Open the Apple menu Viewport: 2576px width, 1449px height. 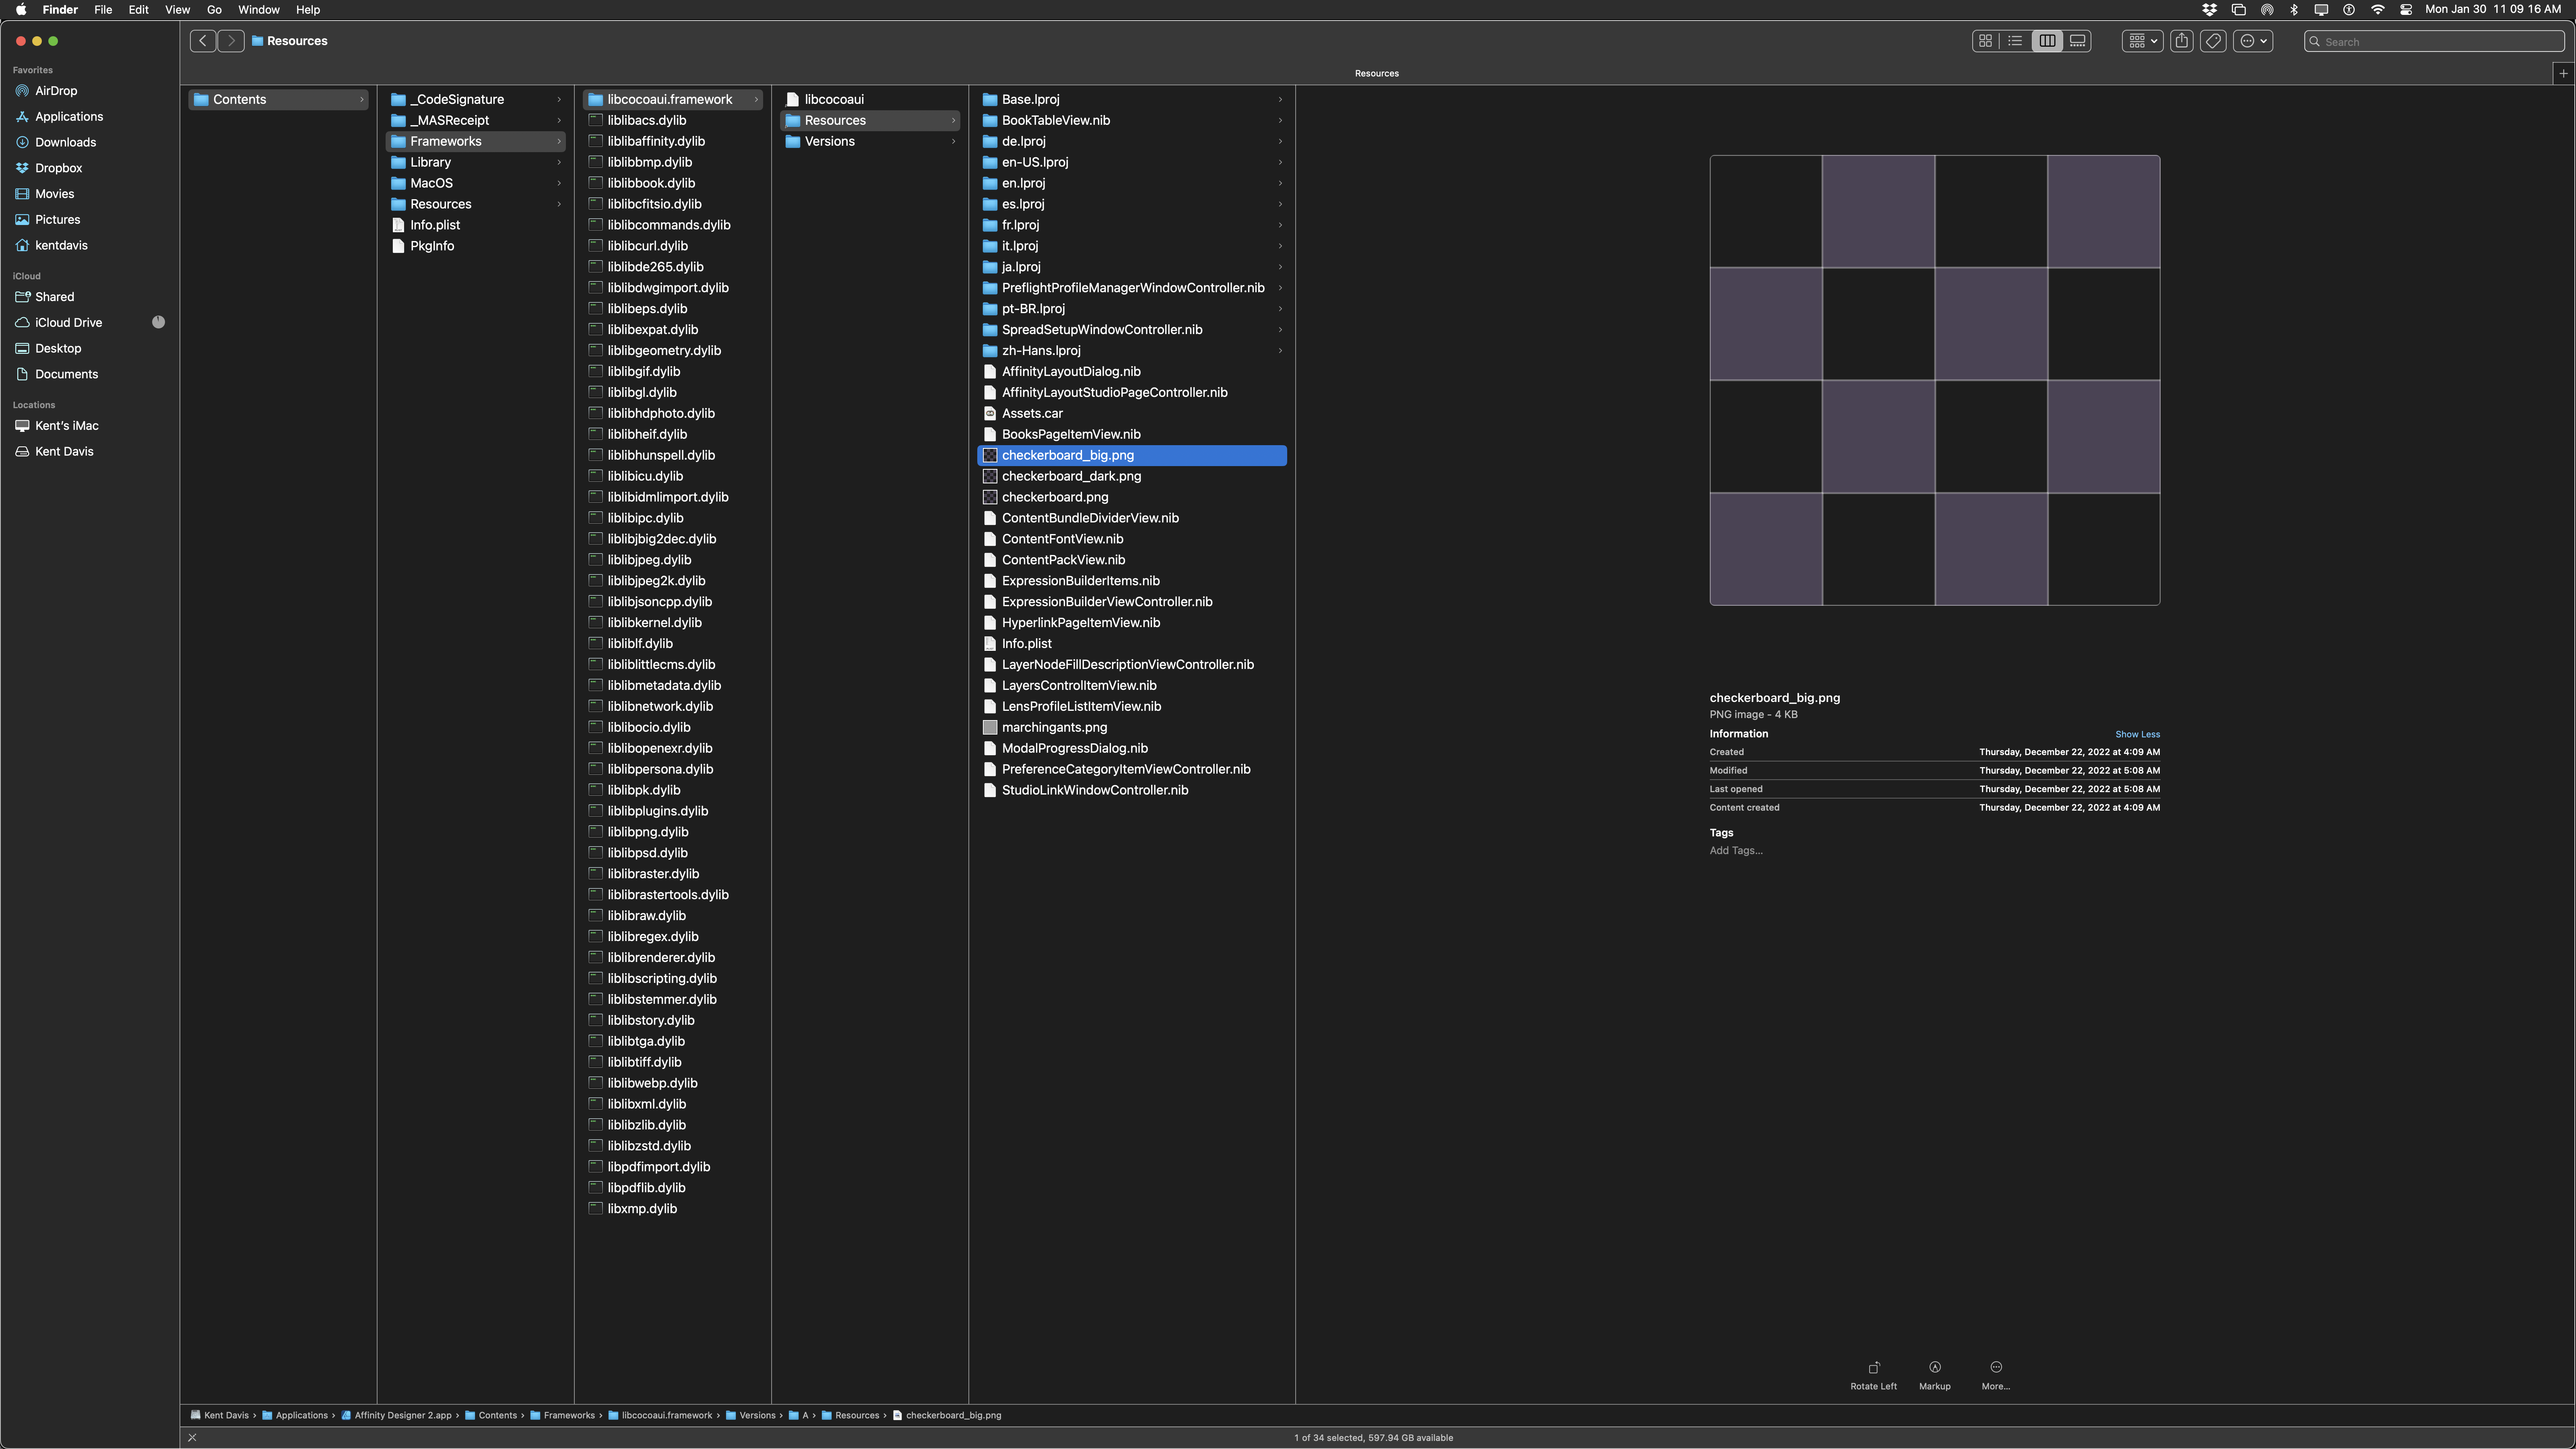[21, 9]
